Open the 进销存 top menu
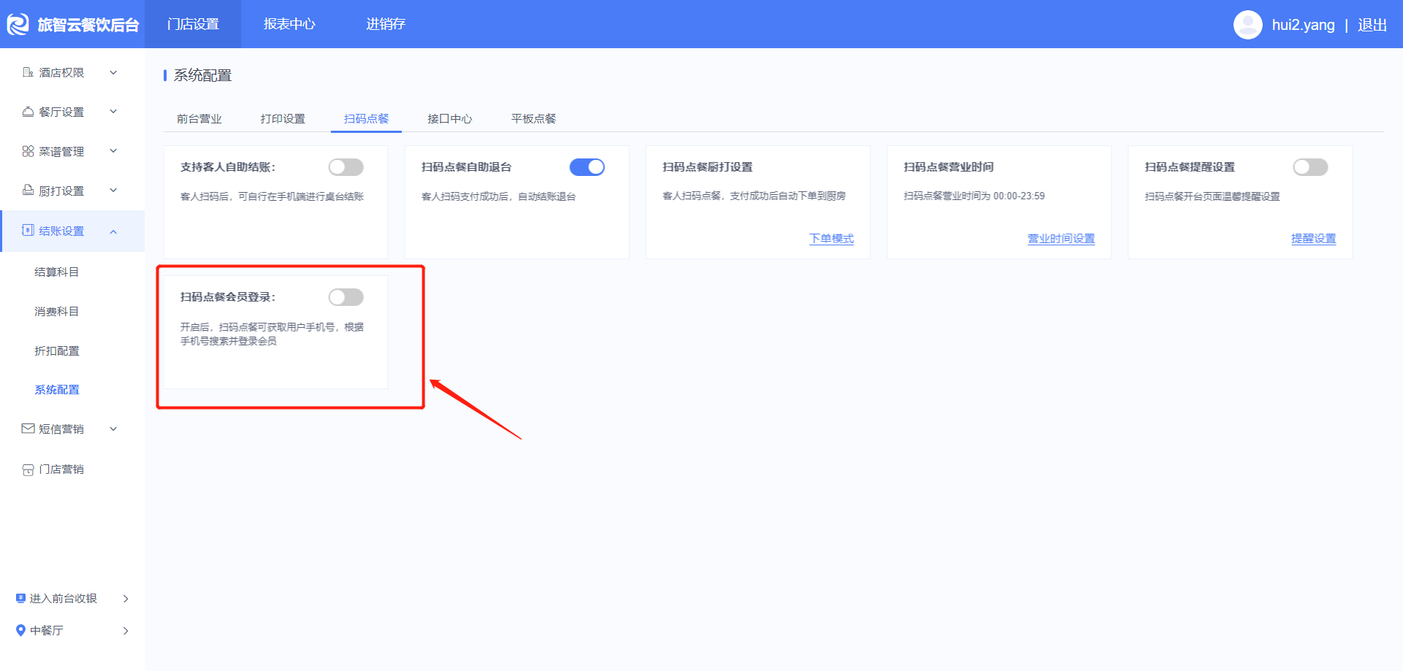This screenshot has height=671, width=1403. (386, 24)
